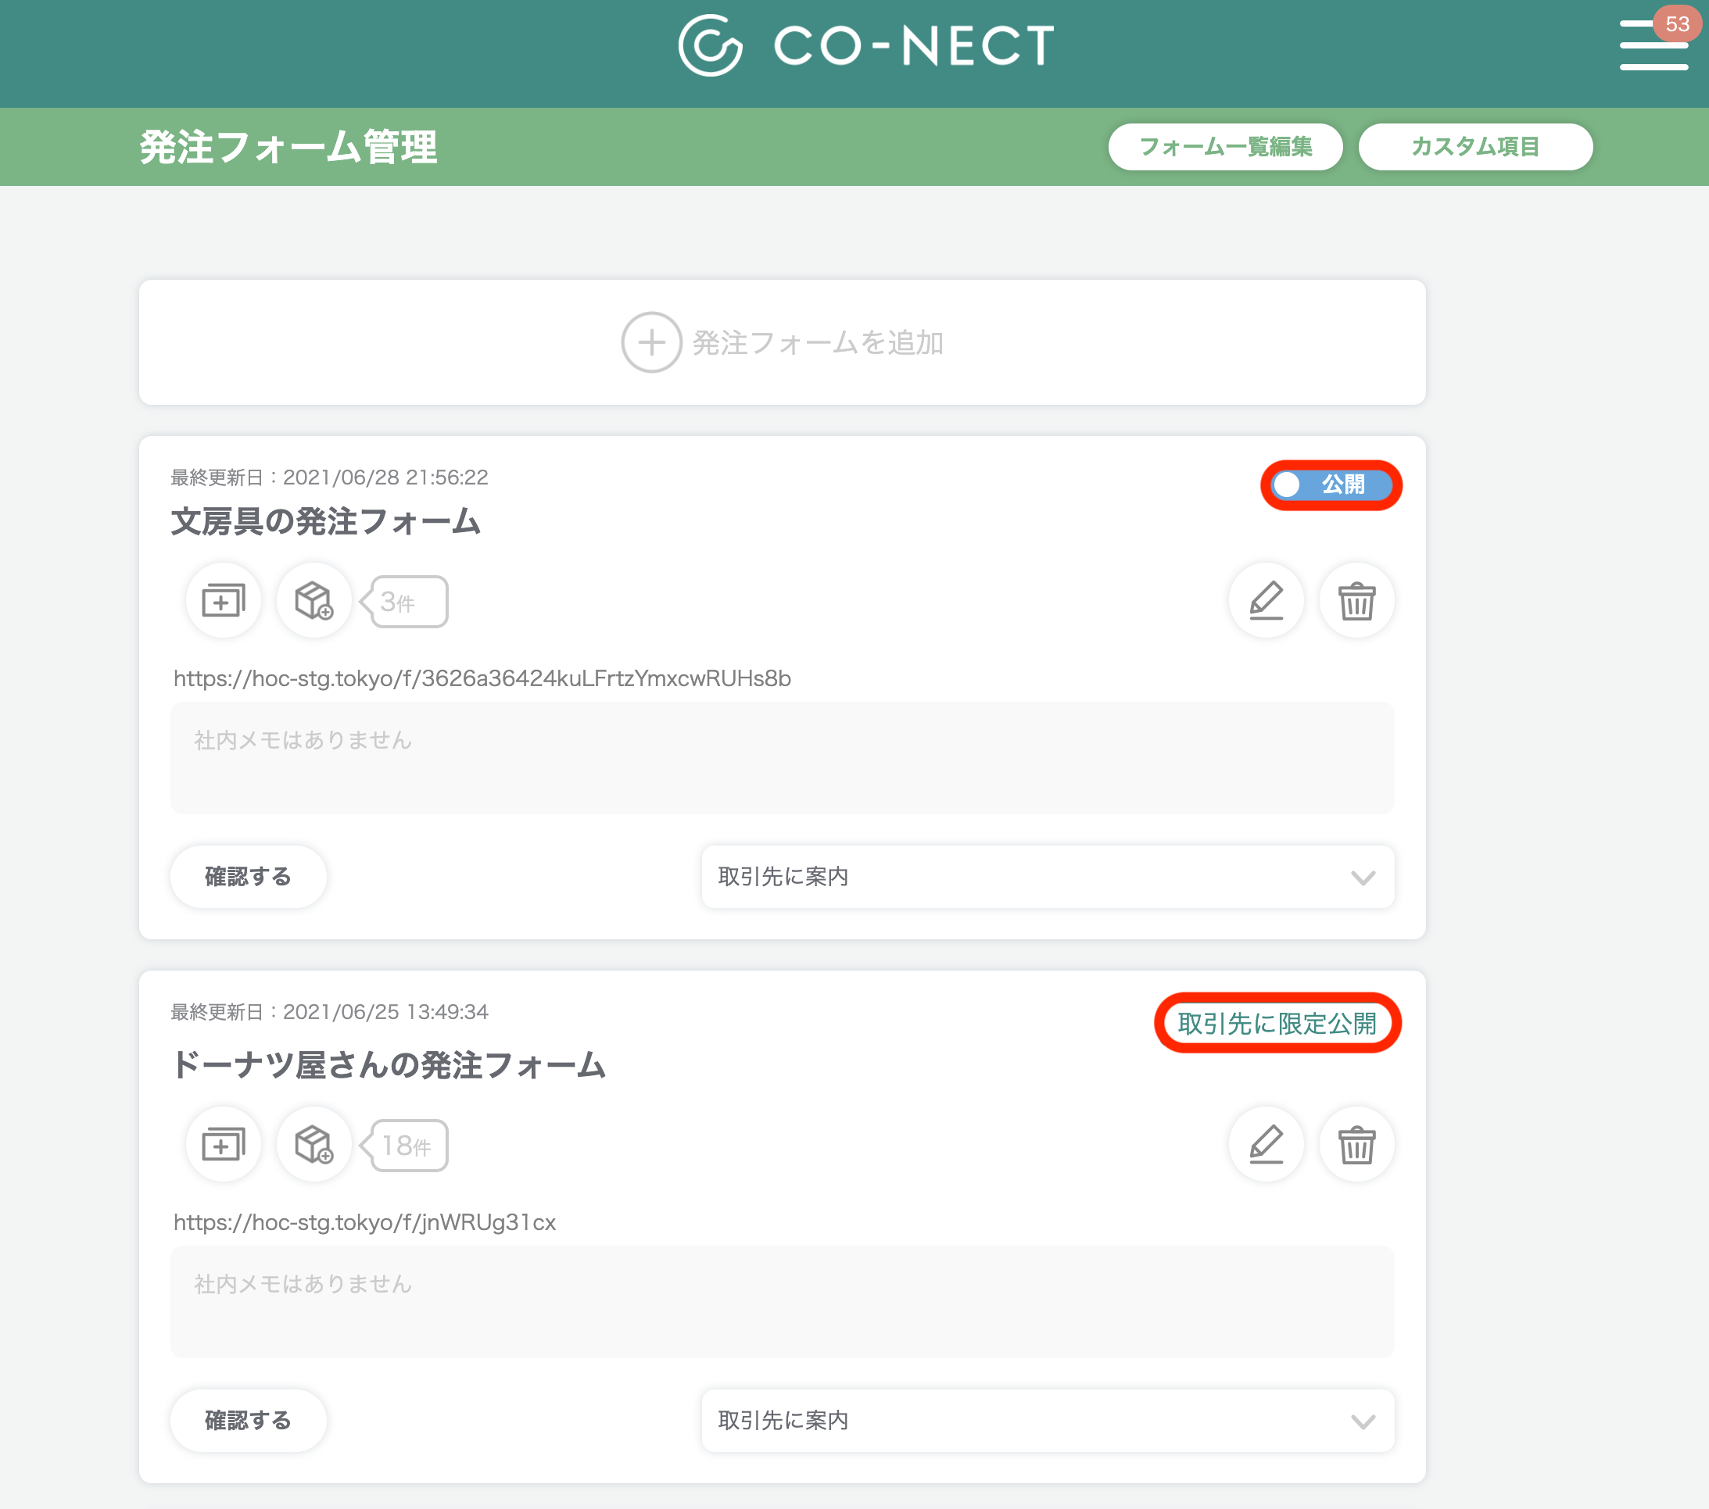Click the 社内メモ field of 文房具 form
1709x1509 pixels.
(782, 758)
